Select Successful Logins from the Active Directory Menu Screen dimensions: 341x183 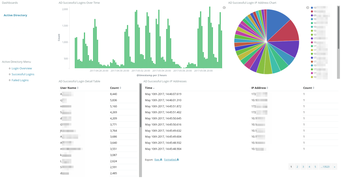click(x=23, y=74)
